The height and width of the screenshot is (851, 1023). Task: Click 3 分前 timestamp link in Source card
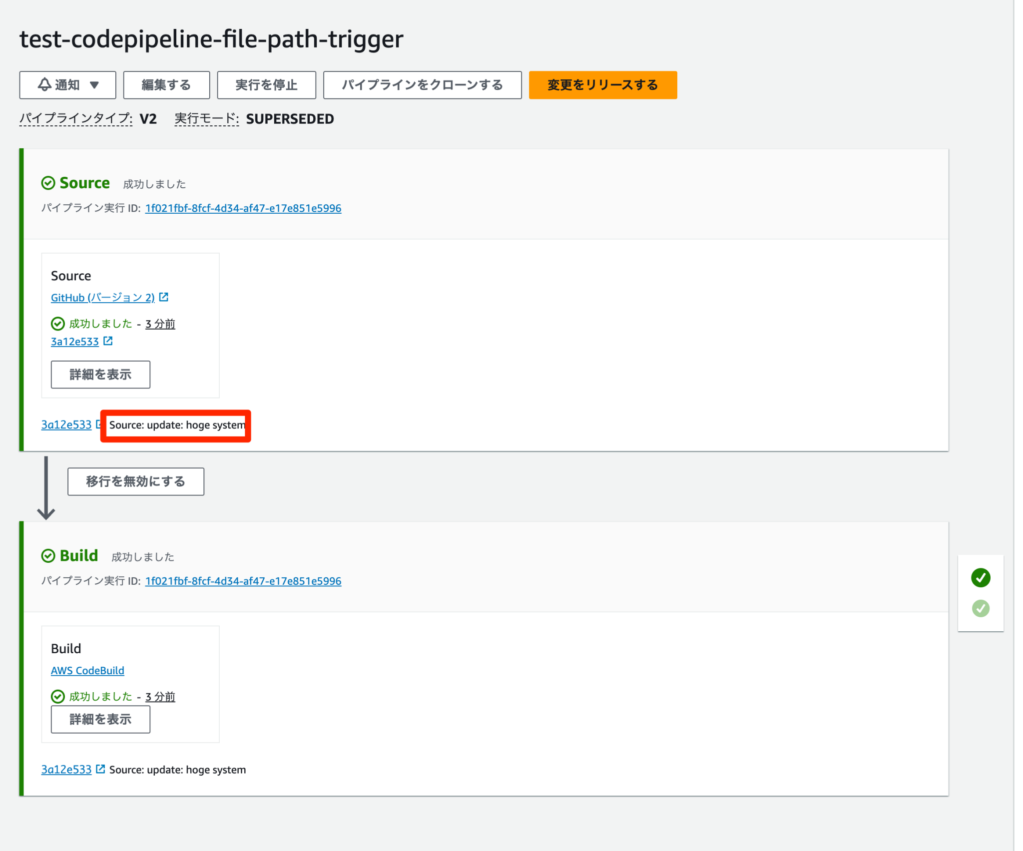[160, 324]
